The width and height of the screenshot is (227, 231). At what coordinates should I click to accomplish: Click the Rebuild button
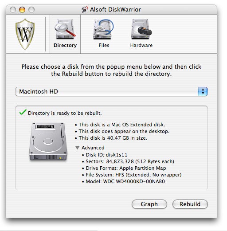click(x=190, y=204)
